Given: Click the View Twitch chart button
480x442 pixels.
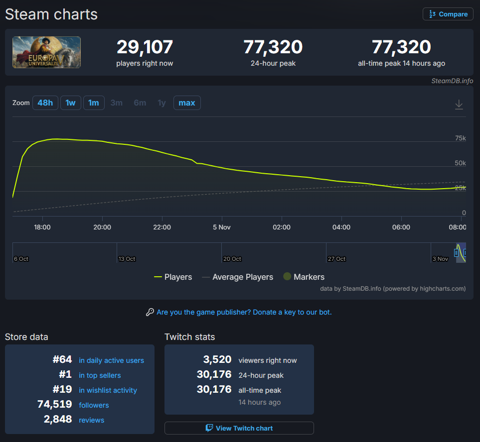Looking at the screenshot, I should [239, 428].
